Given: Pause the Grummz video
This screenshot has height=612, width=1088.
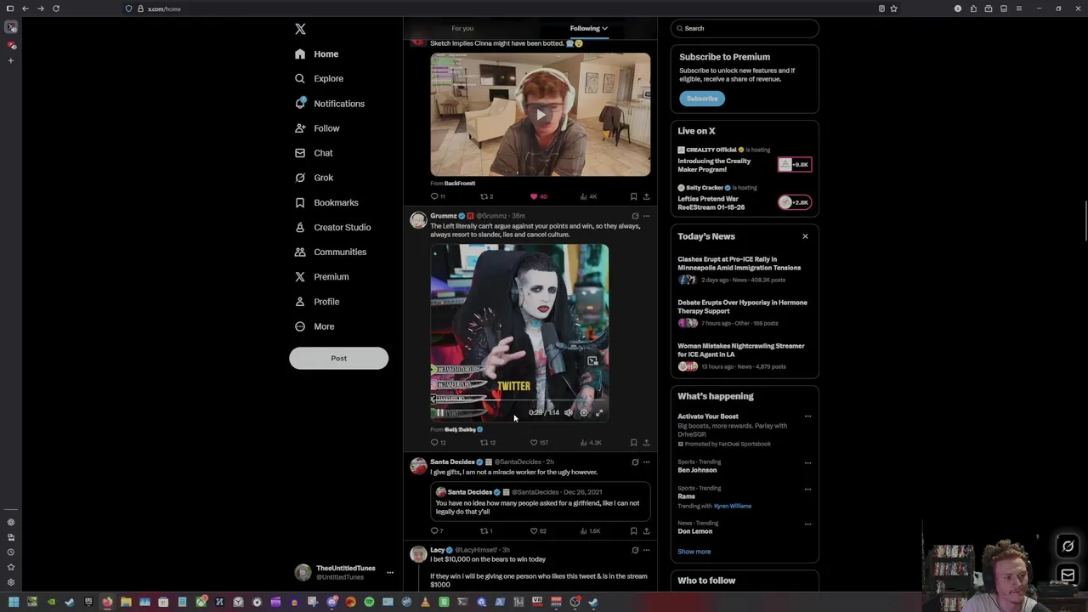Looking at the screenshot, I should [439, 413].
